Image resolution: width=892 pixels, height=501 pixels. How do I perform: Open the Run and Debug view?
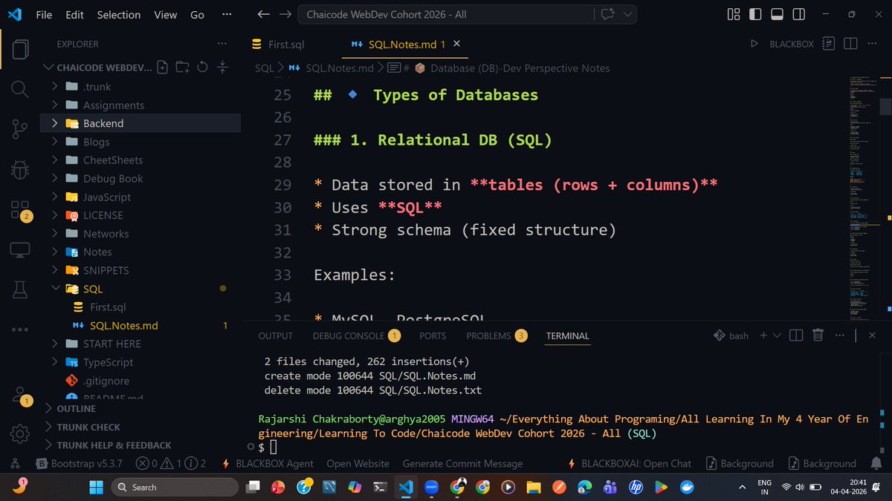(20, 169)
